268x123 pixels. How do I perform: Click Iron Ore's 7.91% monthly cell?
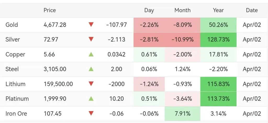click(x=182, y=114)
